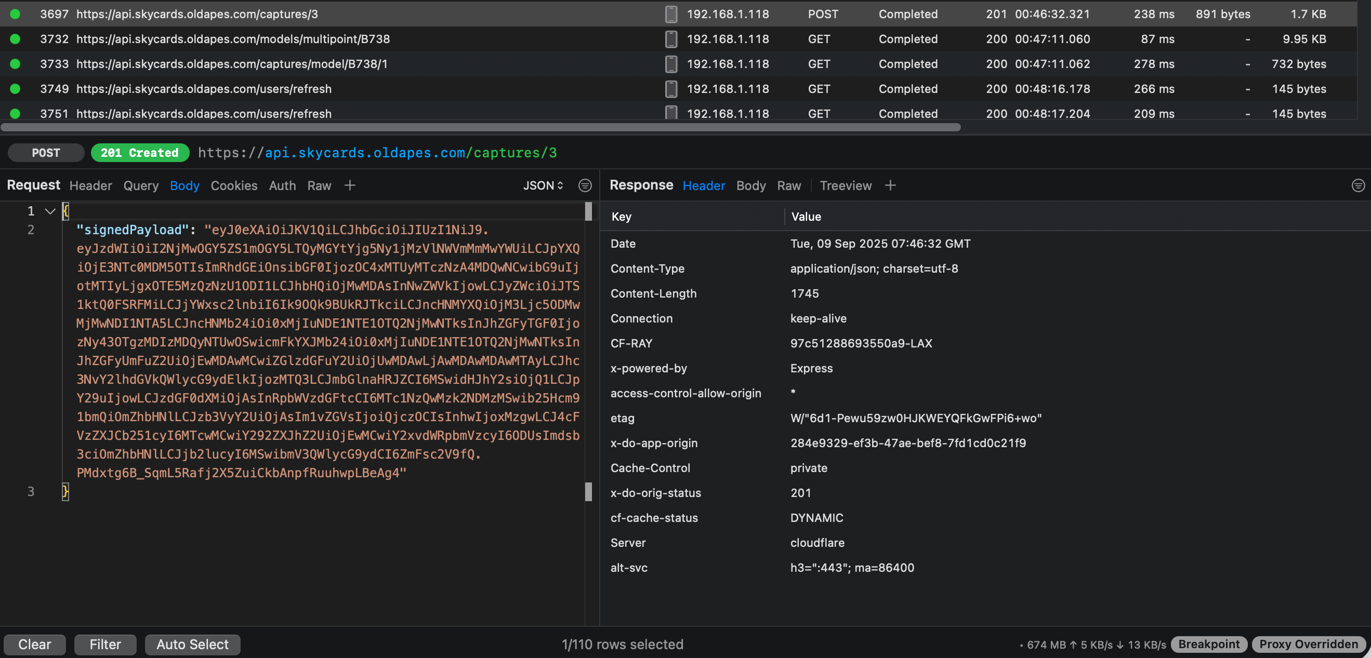
Task: Select request row 3697 captures/3
Action: click(679, 15)
